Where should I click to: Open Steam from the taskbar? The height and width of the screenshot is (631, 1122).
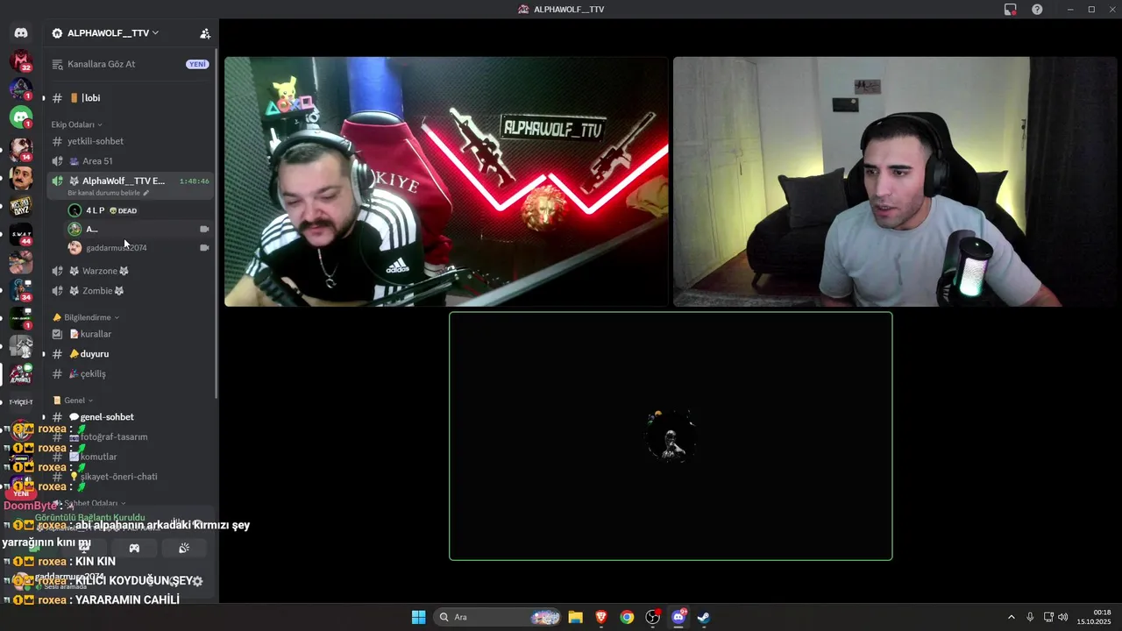[704, 617]
